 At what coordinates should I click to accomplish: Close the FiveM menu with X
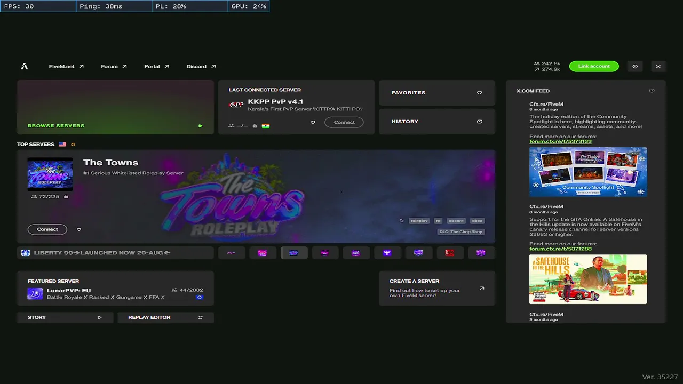pos(658,67)
